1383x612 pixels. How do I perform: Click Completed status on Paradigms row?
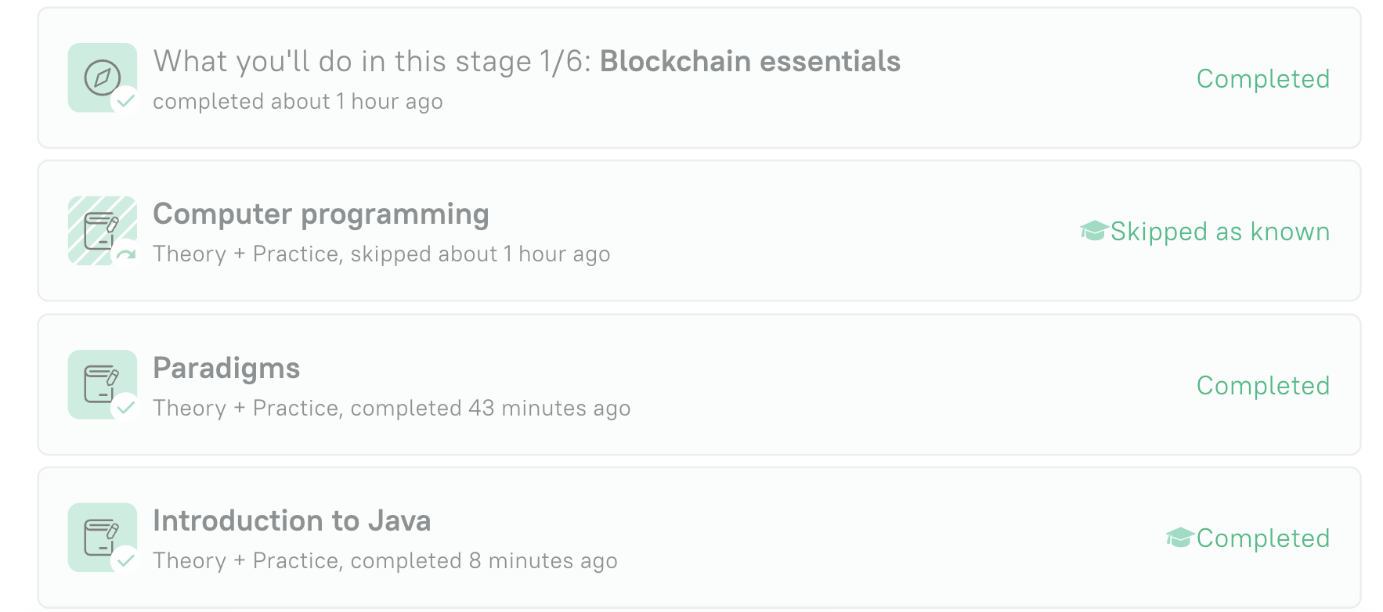tap(1263, 386)
